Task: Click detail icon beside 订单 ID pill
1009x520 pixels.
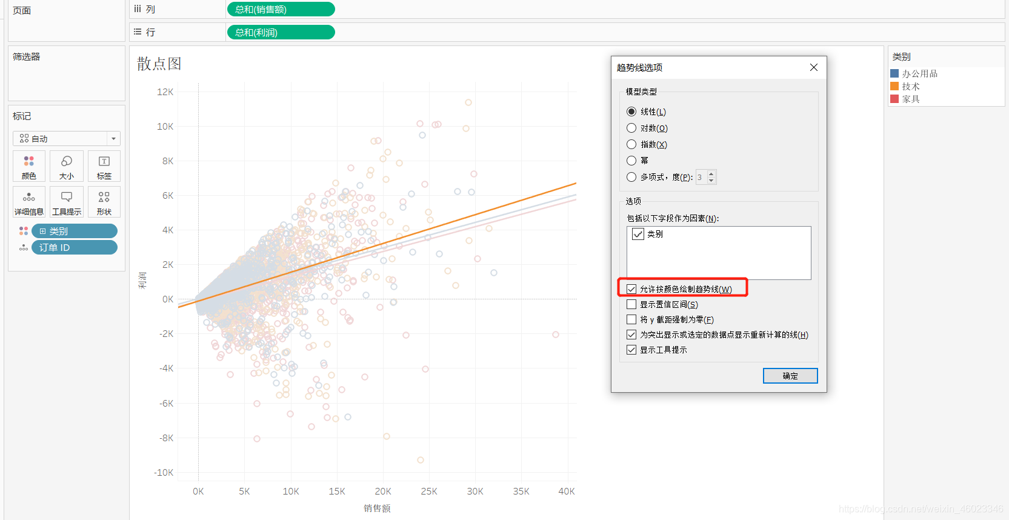Action: pos(24,247)
